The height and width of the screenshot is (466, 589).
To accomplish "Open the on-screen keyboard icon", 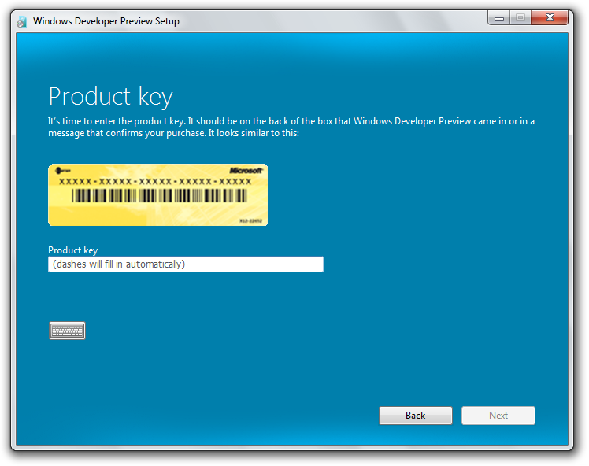I will pyautogui.click(x=67, y=331).
